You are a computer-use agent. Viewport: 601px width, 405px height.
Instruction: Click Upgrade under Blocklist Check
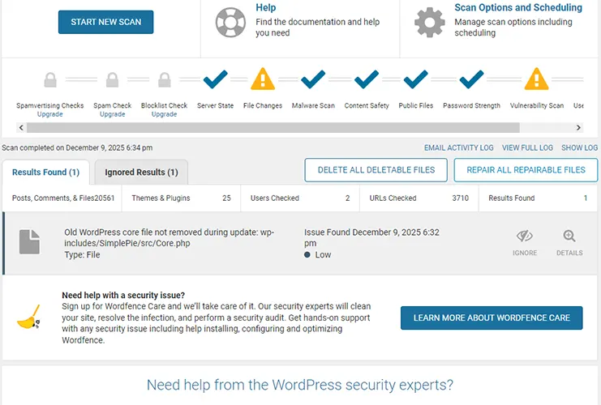click(164, 114)
